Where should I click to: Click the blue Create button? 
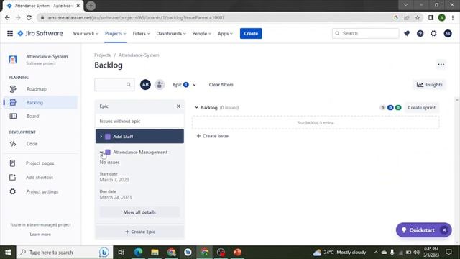(251, 34)
